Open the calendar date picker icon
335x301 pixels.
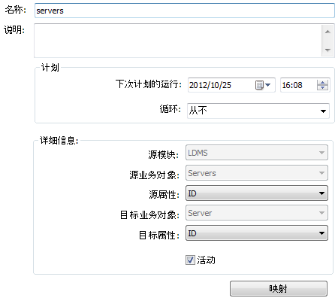(259, 85)
